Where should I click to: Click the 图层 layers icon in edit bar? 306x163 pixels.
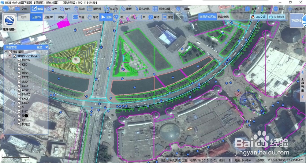75,17
